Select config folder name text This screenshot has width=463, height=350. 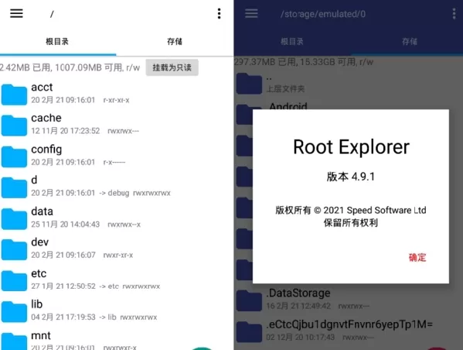pos(46,149)
